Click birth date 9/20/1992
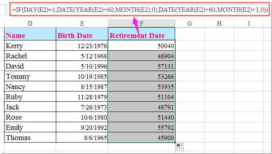Viewport: 272px width, 154px height. 82,127
